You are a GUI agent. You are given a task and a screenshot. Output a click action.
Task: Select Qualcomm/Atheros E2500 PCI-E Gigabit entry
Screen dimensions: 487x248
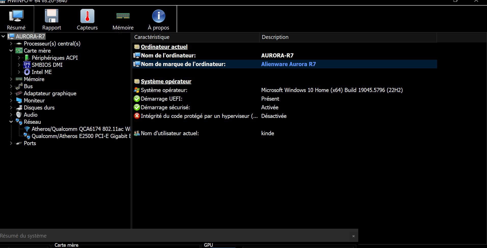pos(81,136)
